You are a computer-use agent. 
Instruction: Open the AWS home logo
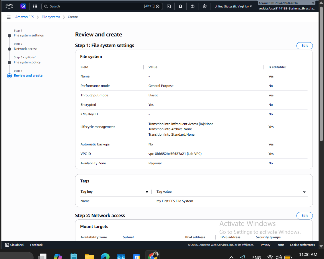9,6
